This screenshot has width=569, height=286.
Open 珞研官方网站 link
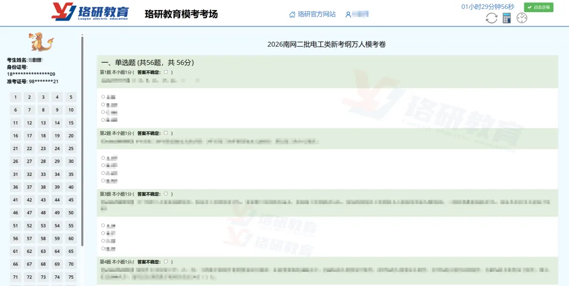(317, 14)
